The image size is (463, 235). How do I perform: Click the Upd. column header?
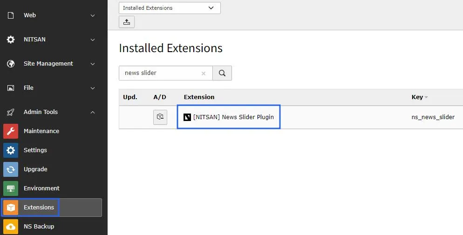point(130,97)
